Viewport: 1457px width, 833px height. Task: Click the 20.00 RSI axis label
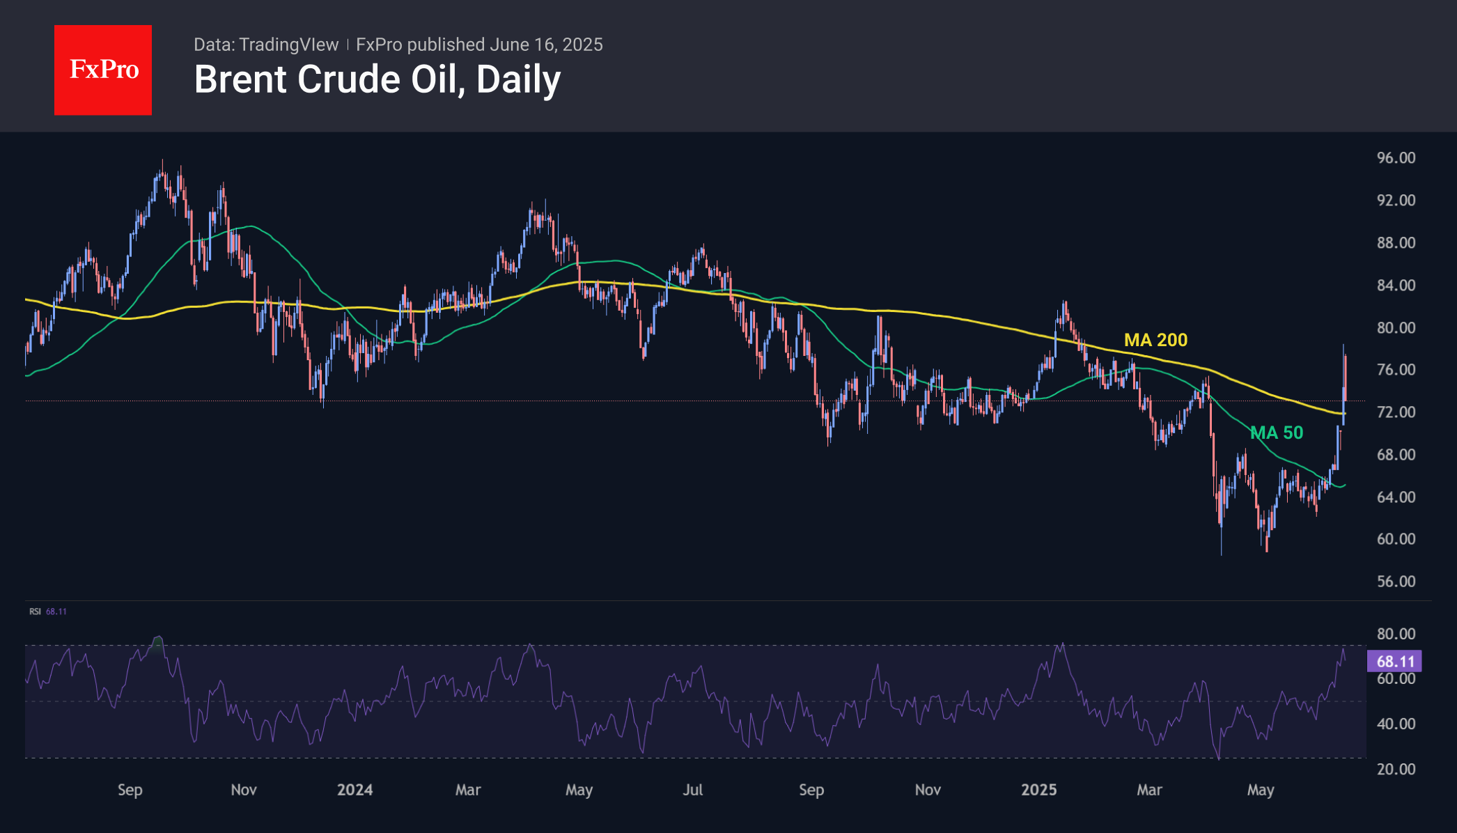[x=1396, y=769]
